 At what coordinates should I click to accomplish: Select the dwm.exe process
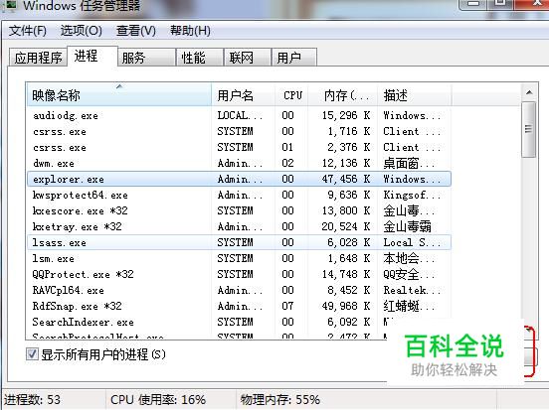239,163
